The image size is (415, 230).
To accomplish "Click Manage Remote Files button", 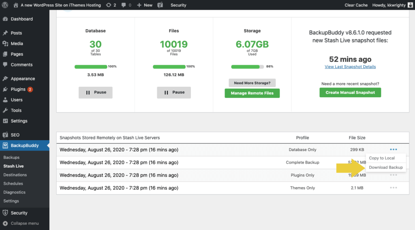I will tap(252, 93).
